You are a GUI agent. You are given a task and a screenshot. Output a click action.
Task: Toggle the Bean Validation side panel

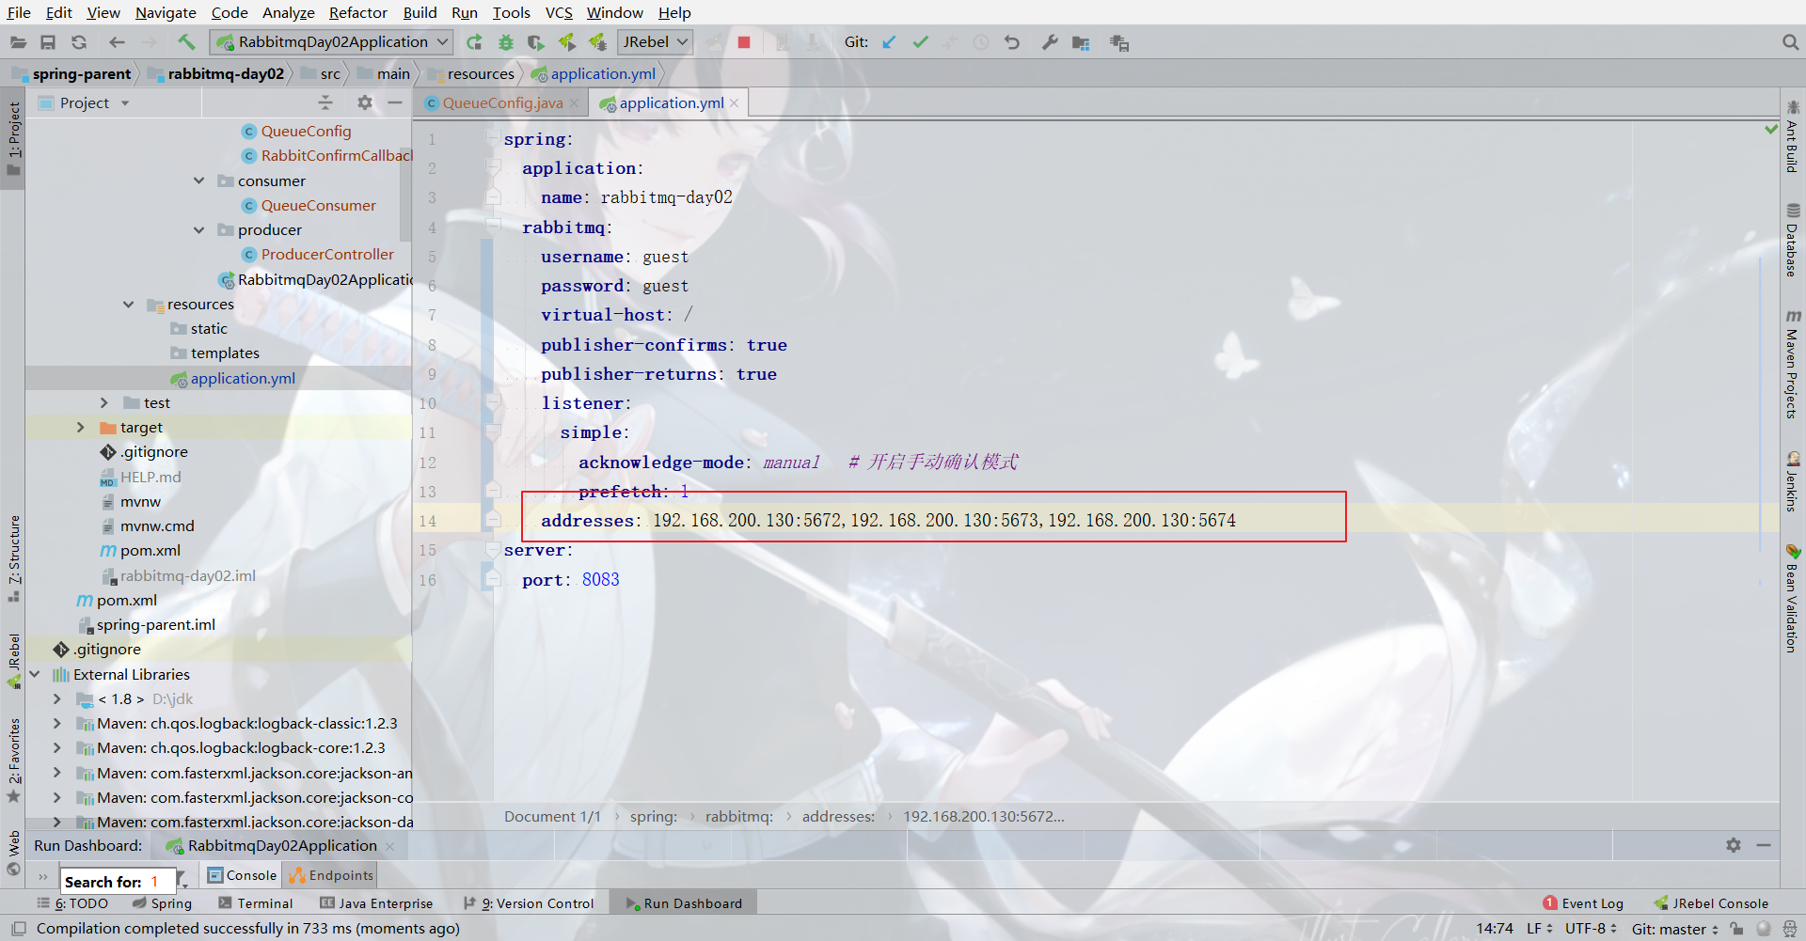pos(1793,598)
